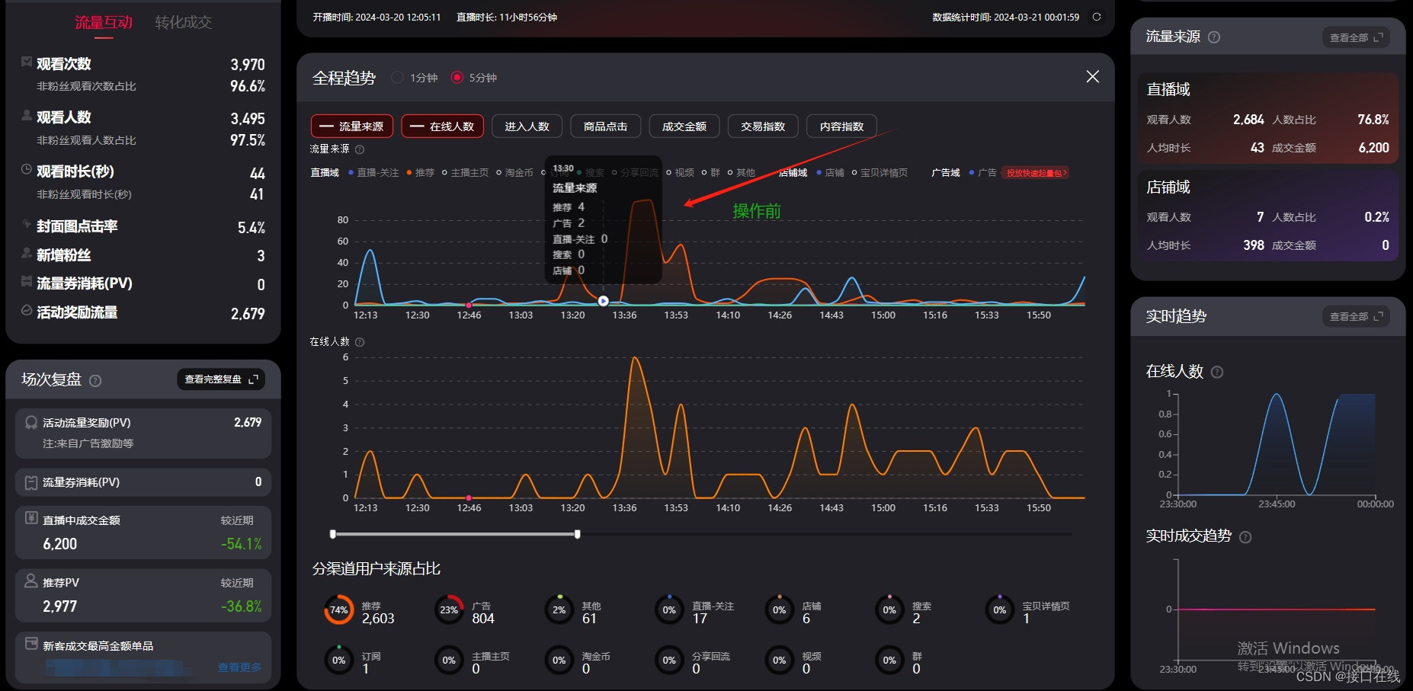Open help icon beside 实时趋势 在线人数
The height and width of the screenshot is (691, 1413).
(x=1217, y=372)
